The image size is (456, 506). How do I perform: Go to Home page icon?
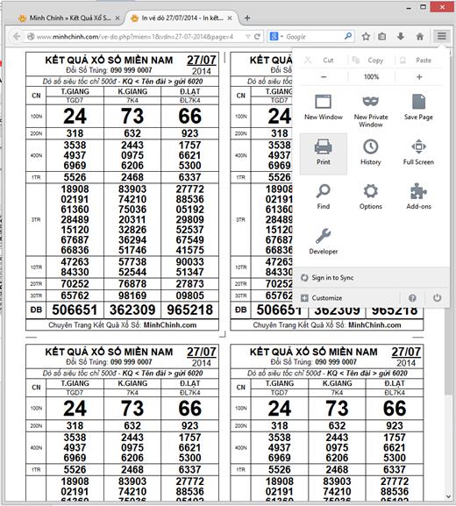[x=419, y=36]
